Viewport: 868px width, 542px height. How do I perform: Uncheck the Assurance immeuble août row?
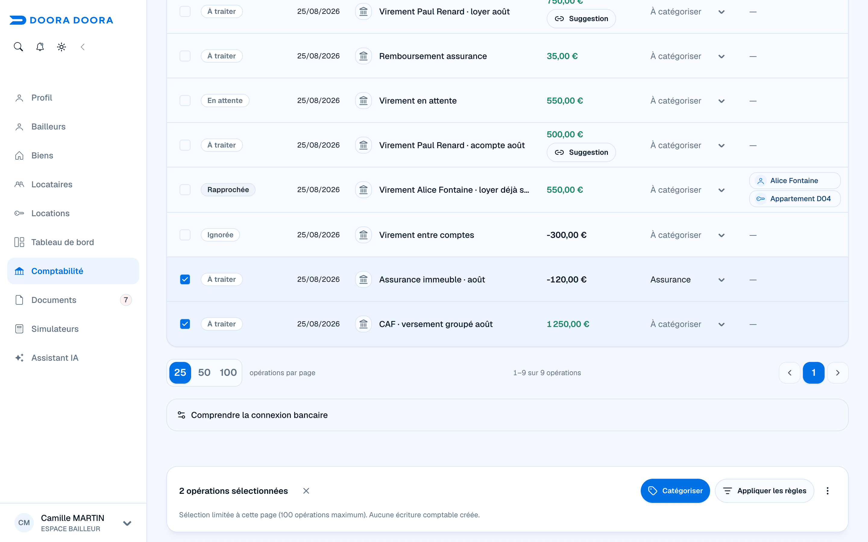185,280
